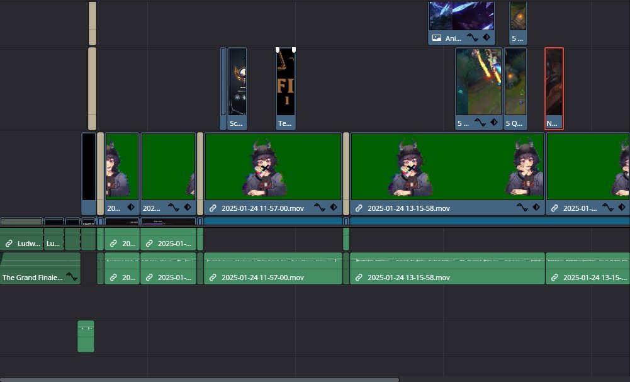Image resolution: width=630 pixels, height=382 pixels.
Task: Click link icon on upper audio '2025-01-...' clip
Action: [149, 244]
